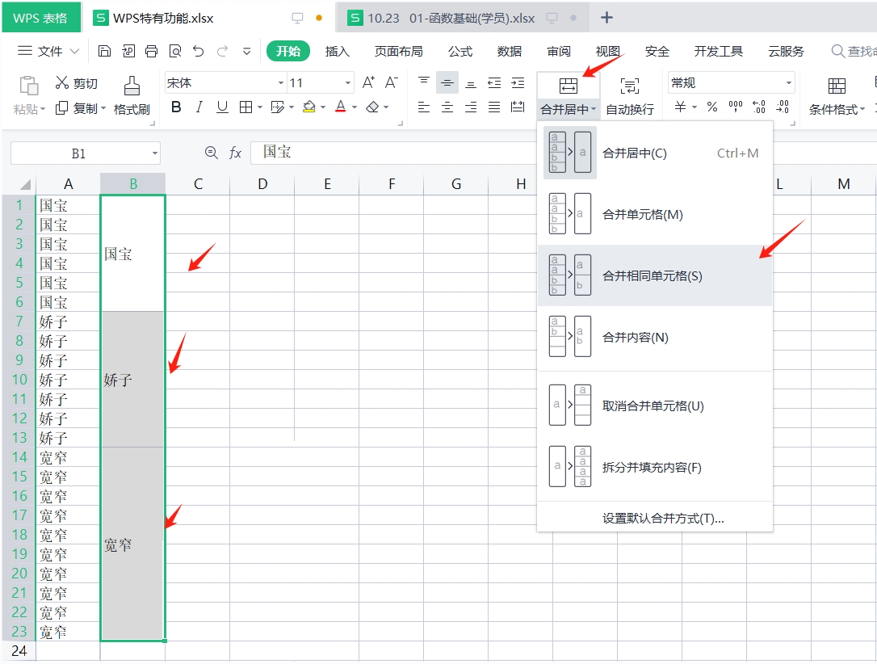This screenshot has width=877, height=664.
Task: Toggle bold formatting with the B icon
Action: 176,107
